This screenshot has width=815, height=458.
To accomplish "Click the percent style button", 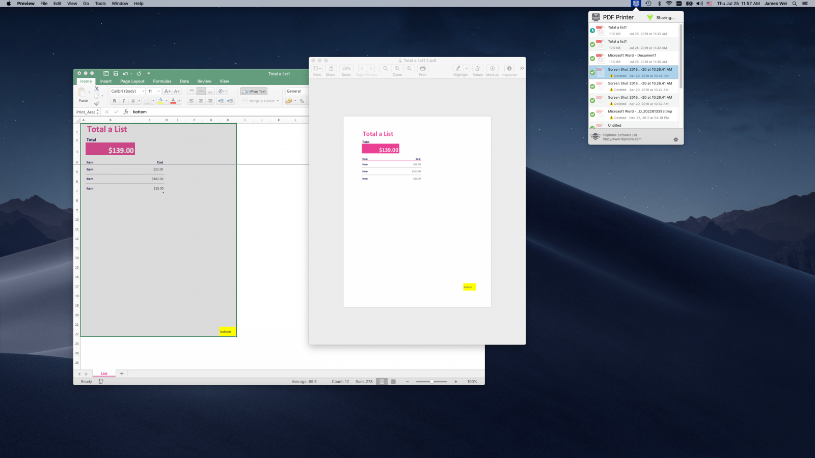I will 302,101.
